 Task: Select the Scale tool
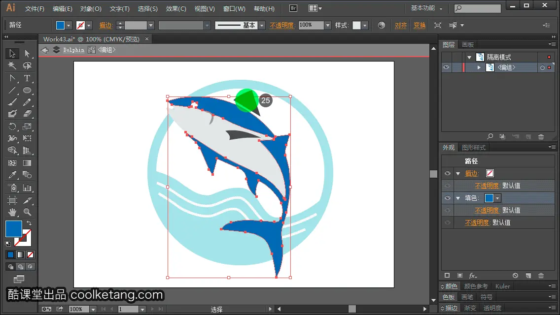[x=27, y=126]
